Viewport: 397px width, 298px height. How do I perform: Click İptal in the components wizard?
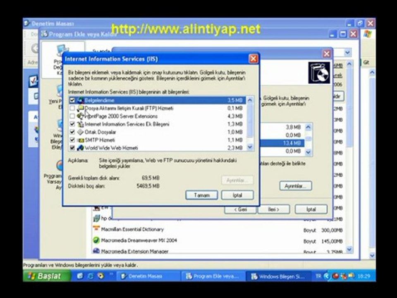311,209
